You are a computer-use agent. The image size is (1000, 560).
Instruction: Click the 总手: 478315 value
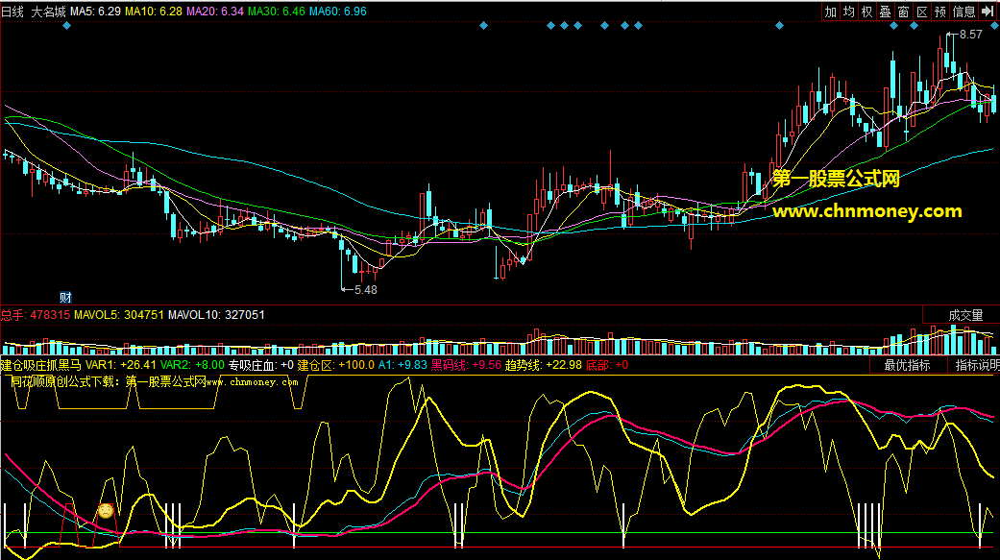point(36,315)
